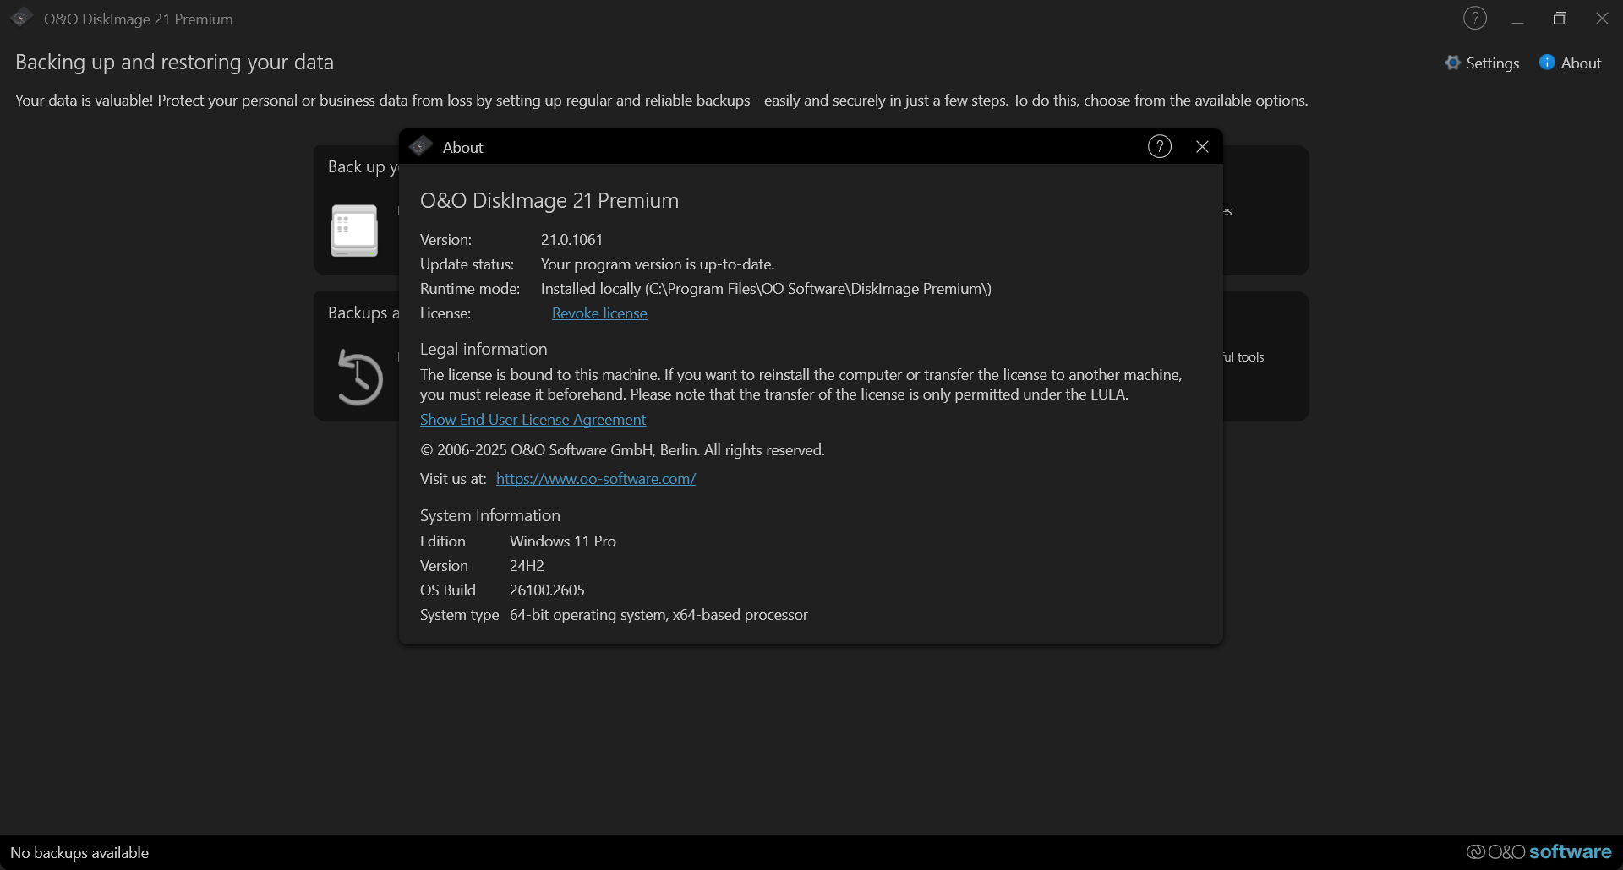The height and width of the screenshot is (870, 1623).
Task: Click the help icon in main title bar
Action: point(1474,18)
